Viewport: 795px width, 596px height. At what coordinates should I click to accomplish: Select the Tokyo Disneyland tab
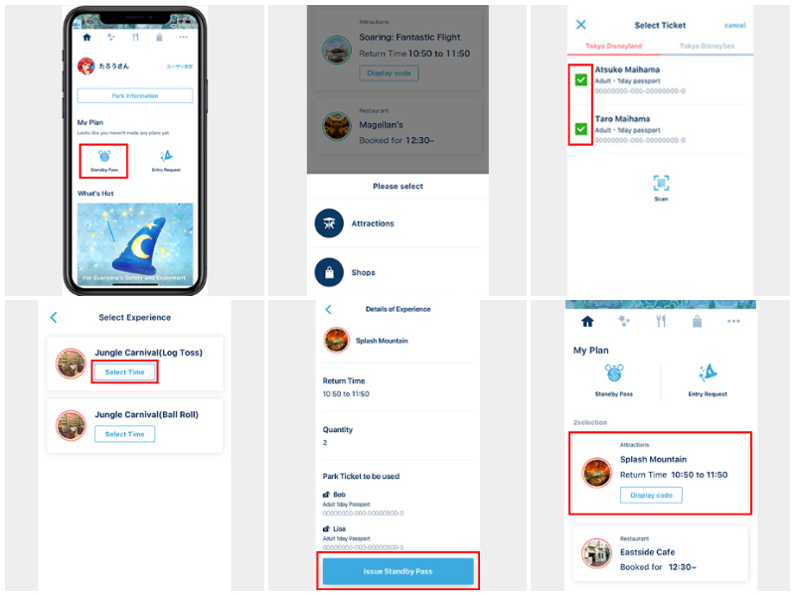coord(613,46)
